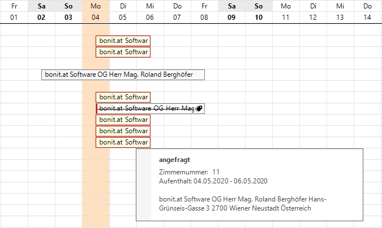Select the bottom-most bonit.at Softwar booking

point(123,142)
